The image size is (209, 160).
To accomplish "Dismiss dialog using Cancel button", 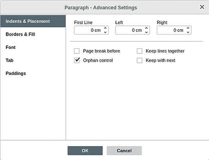I will [x=124, y=151].
